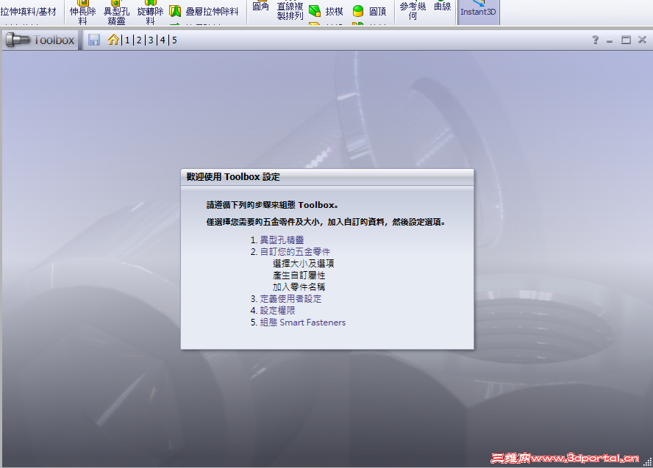Viewport: 653px width, 468px height.
Task: Jump to step 5 in Toolbox navigation
Action: (174, 40)
